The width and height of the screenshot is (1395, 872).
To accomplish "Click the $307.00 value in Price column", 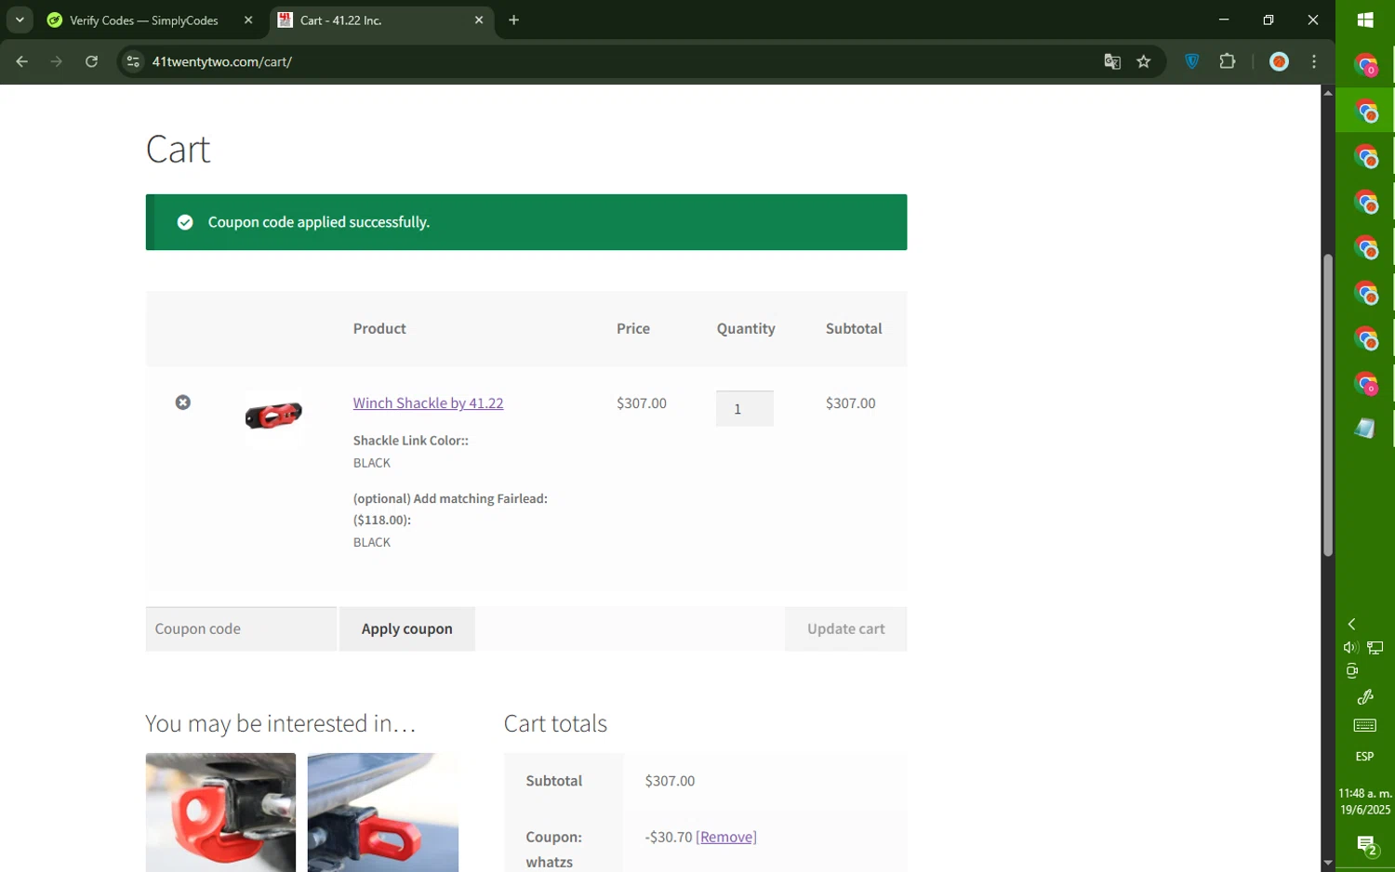I will click(x=642, y=403).
